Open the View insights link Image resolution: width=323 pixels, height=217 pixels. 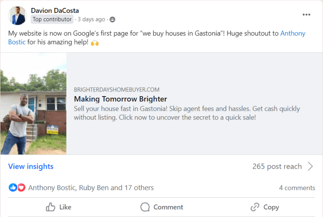pos(31,166)
